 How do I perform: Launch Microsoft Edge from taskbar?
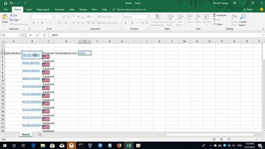click(x=33, y=145)
